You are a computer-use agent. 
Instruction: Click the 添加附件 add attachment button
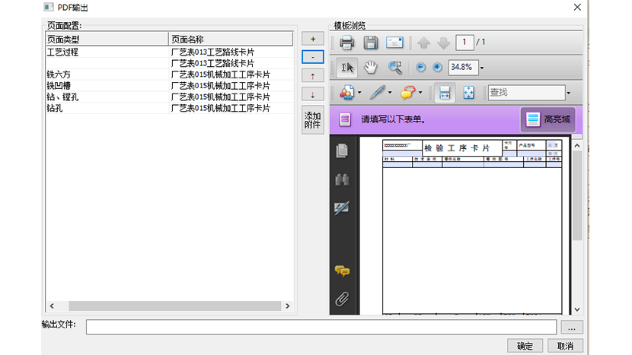[x=312, y=120]
